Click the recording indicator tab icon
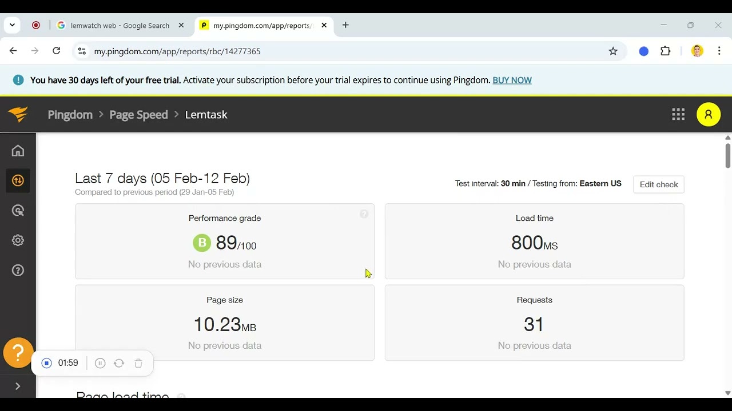The width and height of the screenshot is (732, 411). point(36,25)
